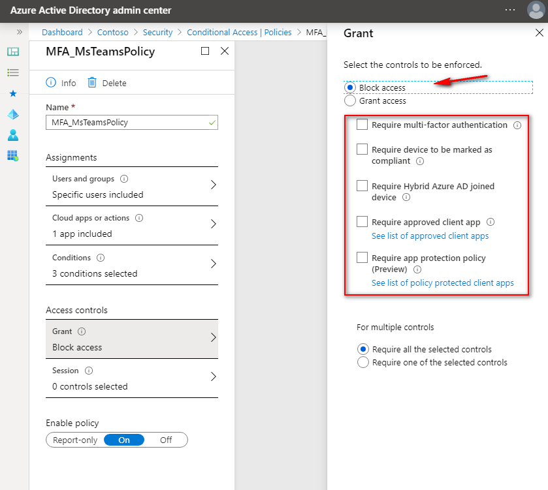
Task: Set Enable policy to On
Action: coord(124,440)
